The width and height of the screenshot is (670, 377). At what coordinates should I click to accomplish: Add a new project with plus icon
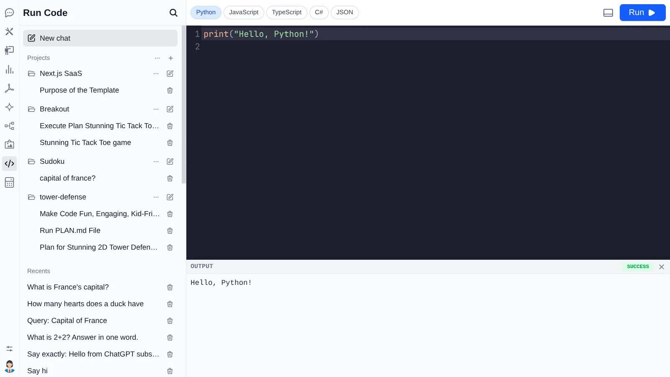click(x=170, y=58)
